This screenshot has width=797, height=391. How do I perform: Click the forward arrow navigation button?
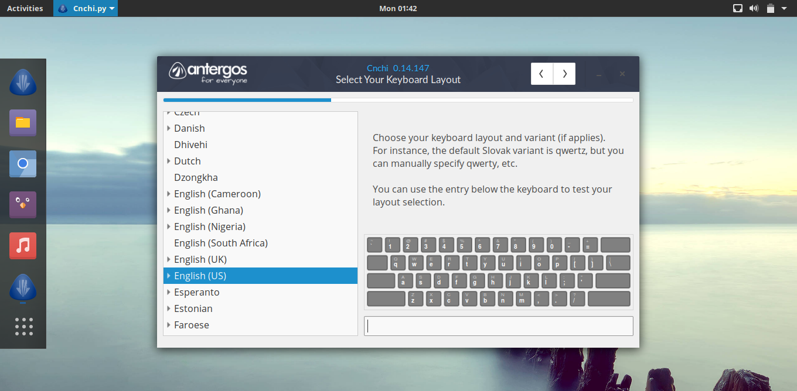564,74
